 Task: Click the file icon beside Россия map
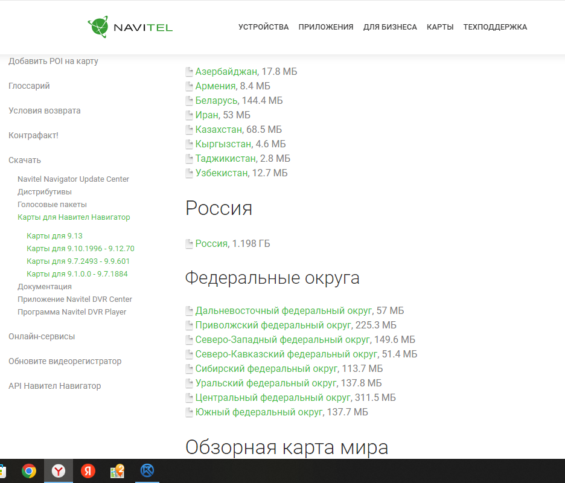[x=190, y=244]
